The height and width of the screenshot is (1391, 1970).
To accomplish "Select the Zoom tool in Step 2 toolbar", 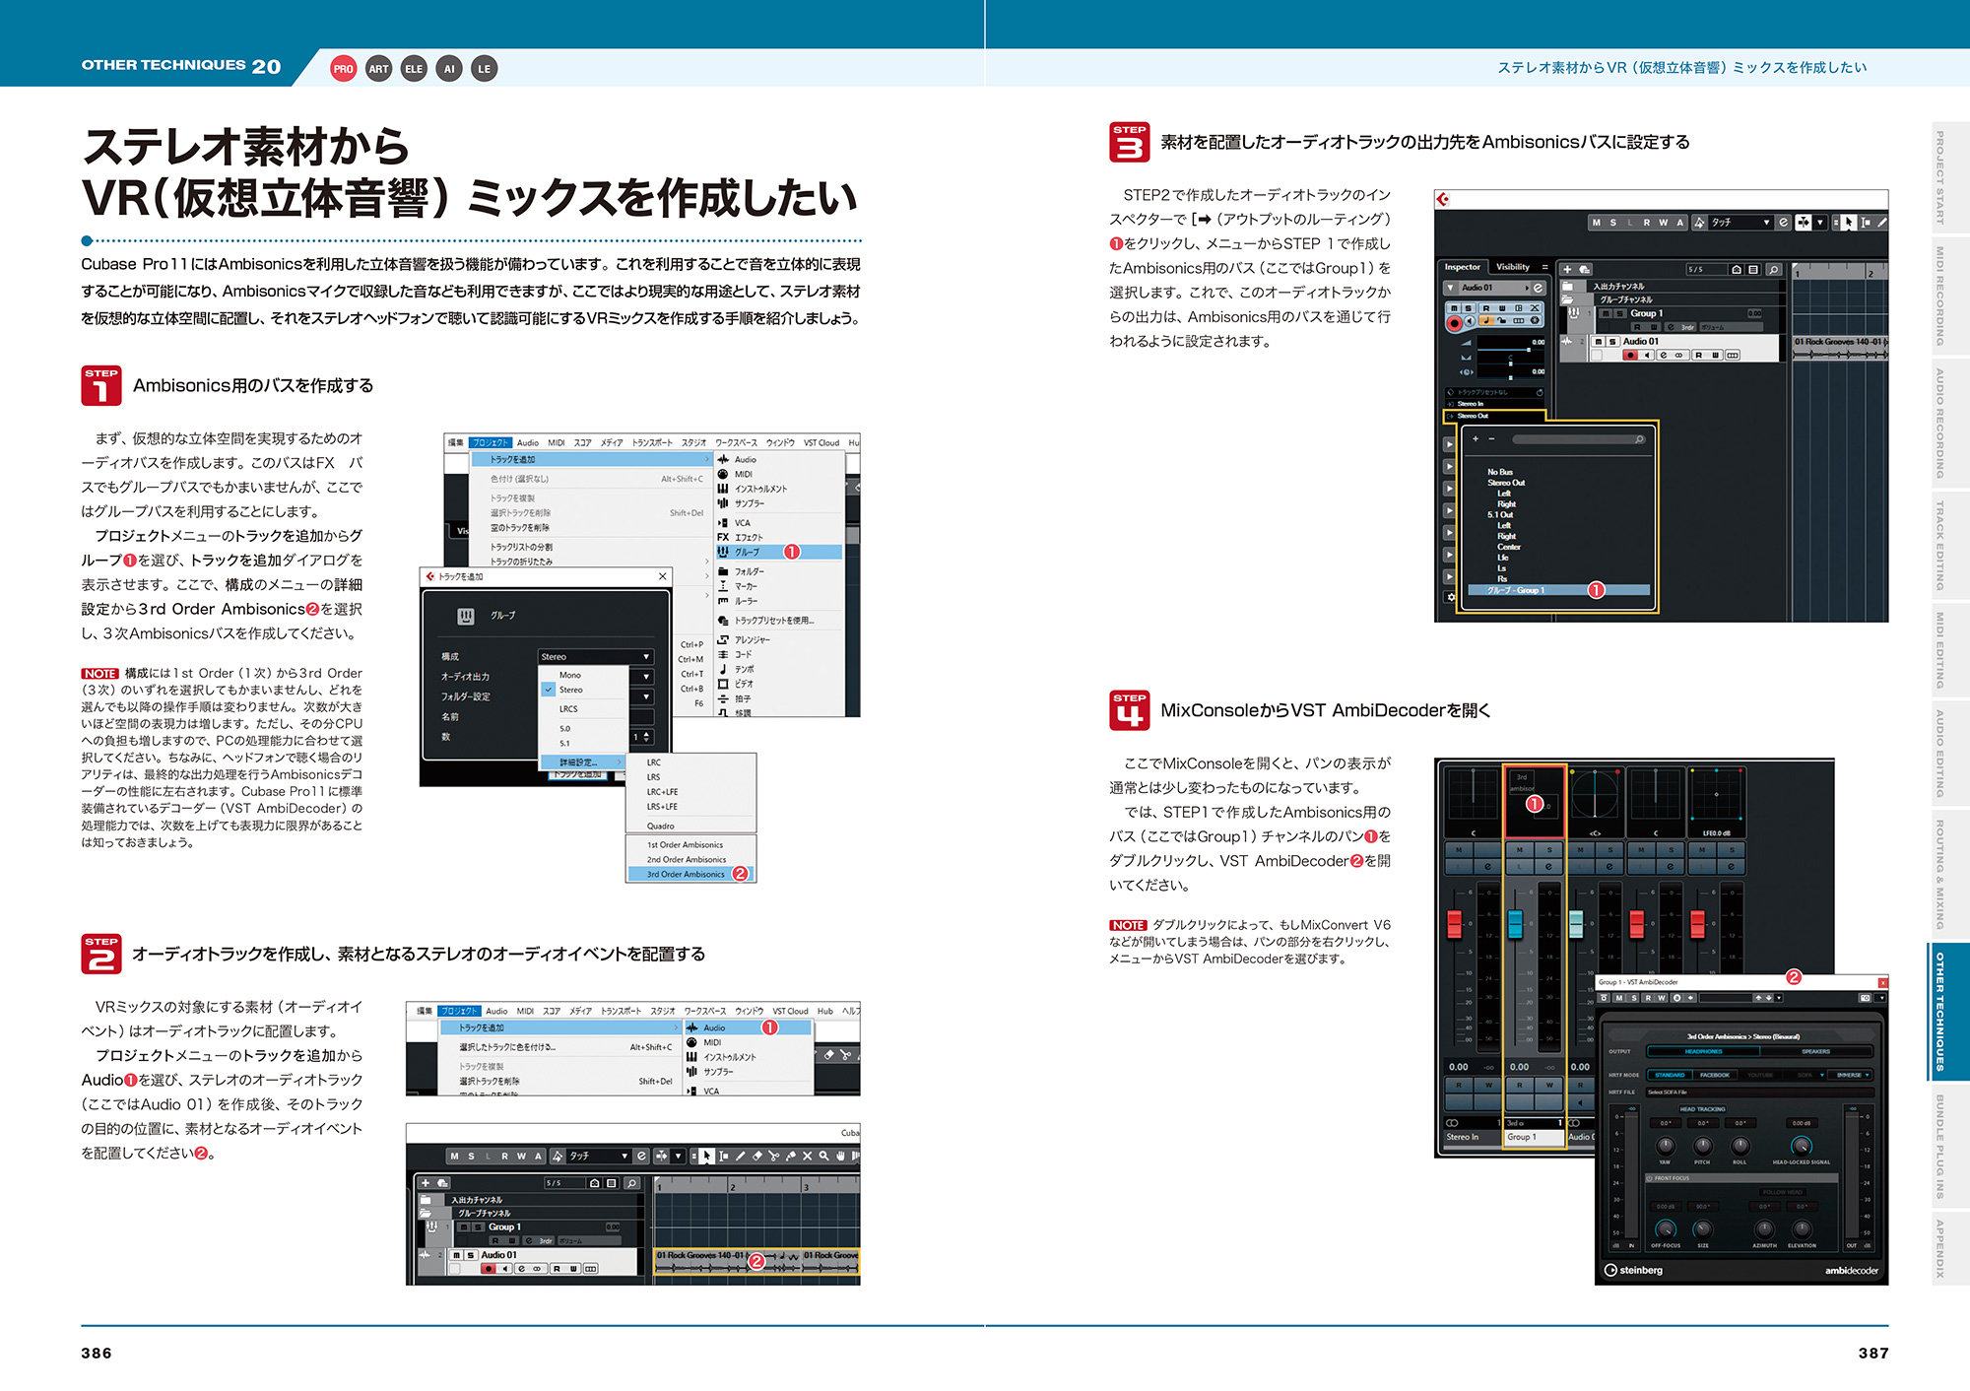I will point(824,1156).
